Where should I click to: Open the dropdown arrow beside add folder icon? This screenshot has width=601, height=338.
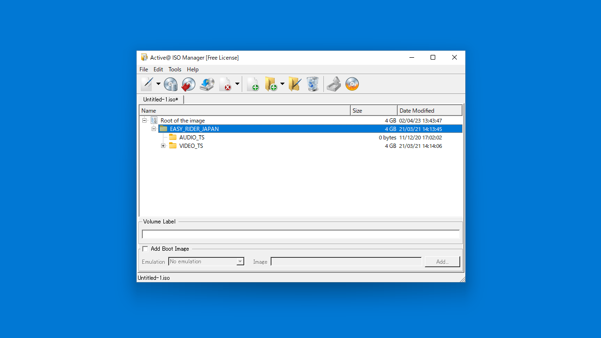click(x=282, y=84)
